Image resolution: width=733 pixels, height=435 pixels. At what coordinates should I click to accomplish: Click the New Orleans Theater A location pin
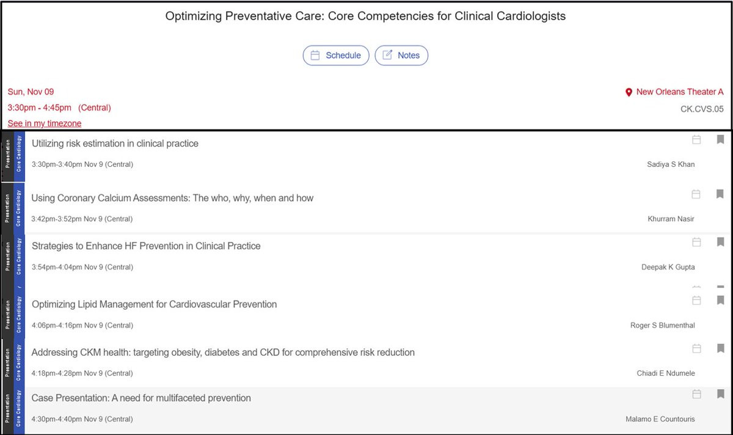(629, 92)
